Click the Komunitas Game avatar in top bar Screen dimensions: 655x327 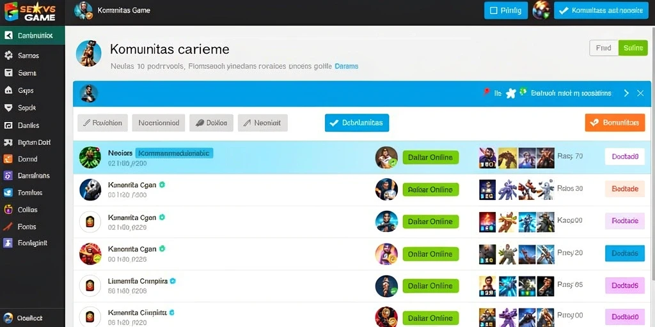point(83,10)
